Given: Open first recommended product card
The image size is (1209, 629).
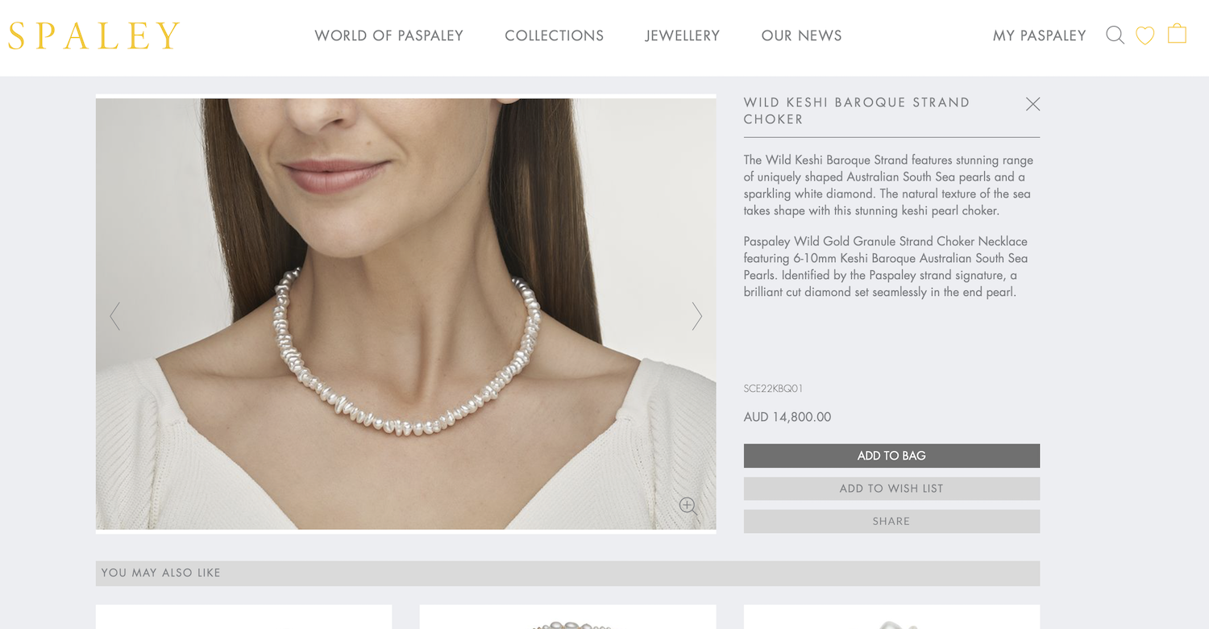Looking at the screenshot, I should 243,617.
